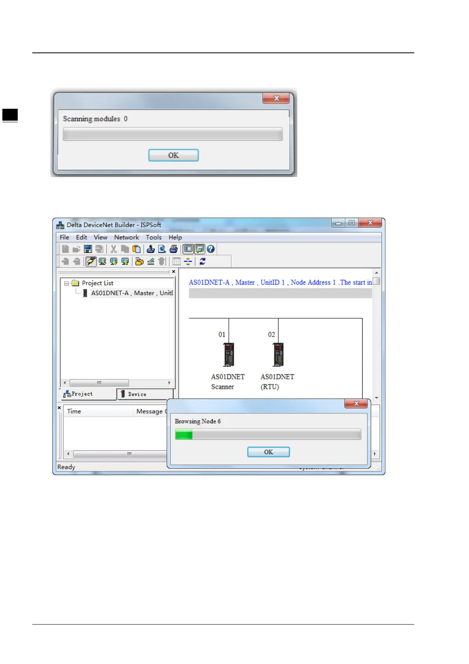Click the second grayed page-arrow icon

coord(77,261)
